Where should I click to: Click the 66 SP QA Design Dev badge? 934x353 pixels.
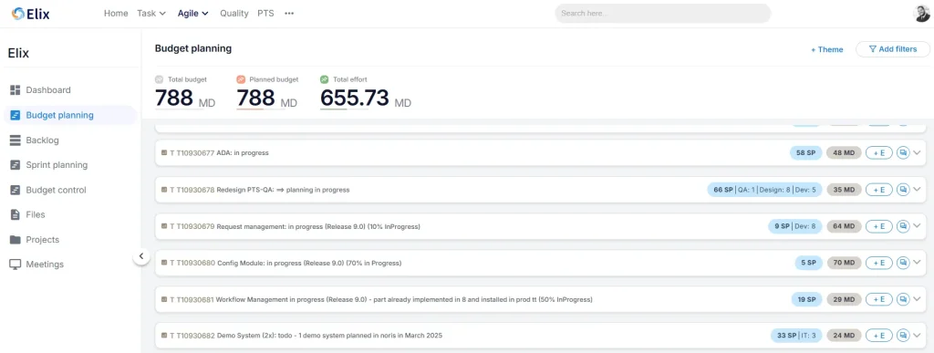coord(765,190)
